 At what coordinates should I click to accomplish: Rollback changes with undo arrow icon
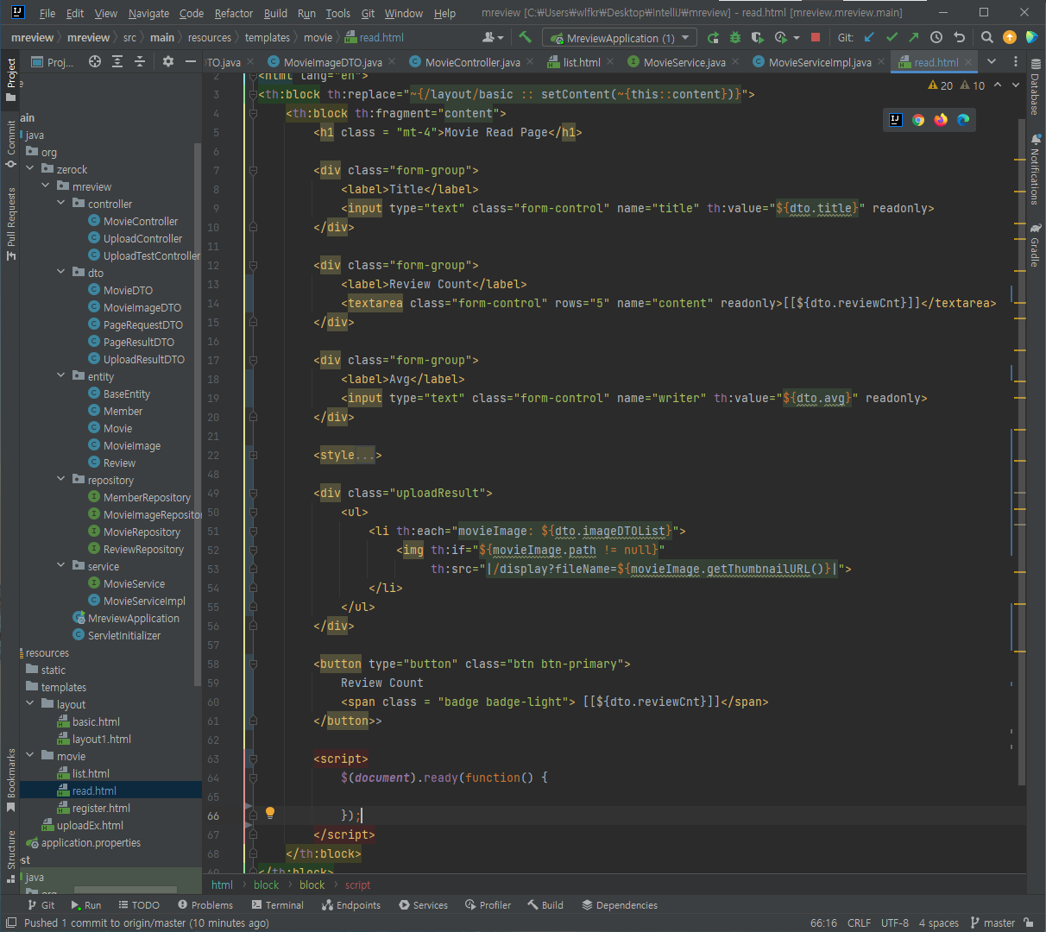(x=959, y=38)
